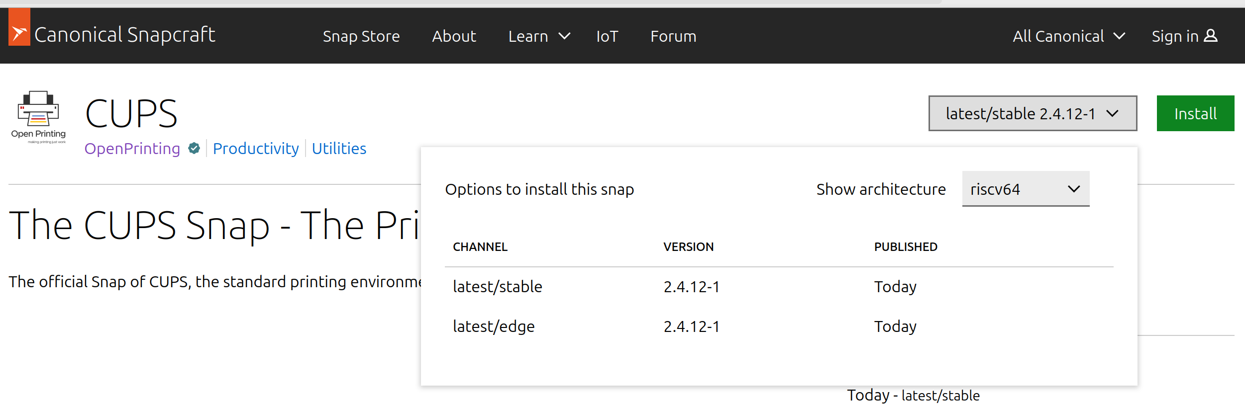Click the verified publisher badge icon
This screenshot has width=1245, height=404.
pos(194,148)
